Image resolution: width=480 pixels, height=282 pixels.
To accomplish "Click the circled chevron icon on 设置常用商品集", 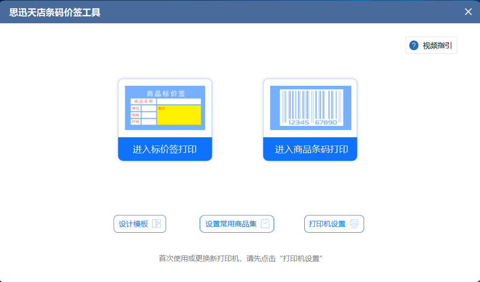I will (264, 224).
